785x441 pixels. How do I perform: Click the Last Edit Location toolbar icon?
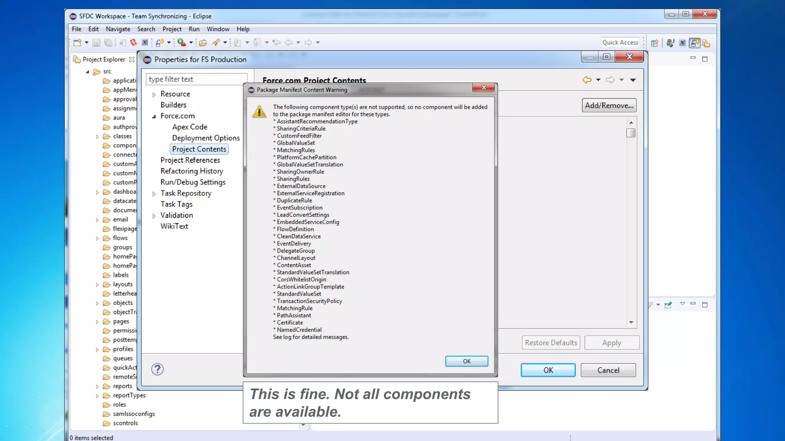[276, 42]
